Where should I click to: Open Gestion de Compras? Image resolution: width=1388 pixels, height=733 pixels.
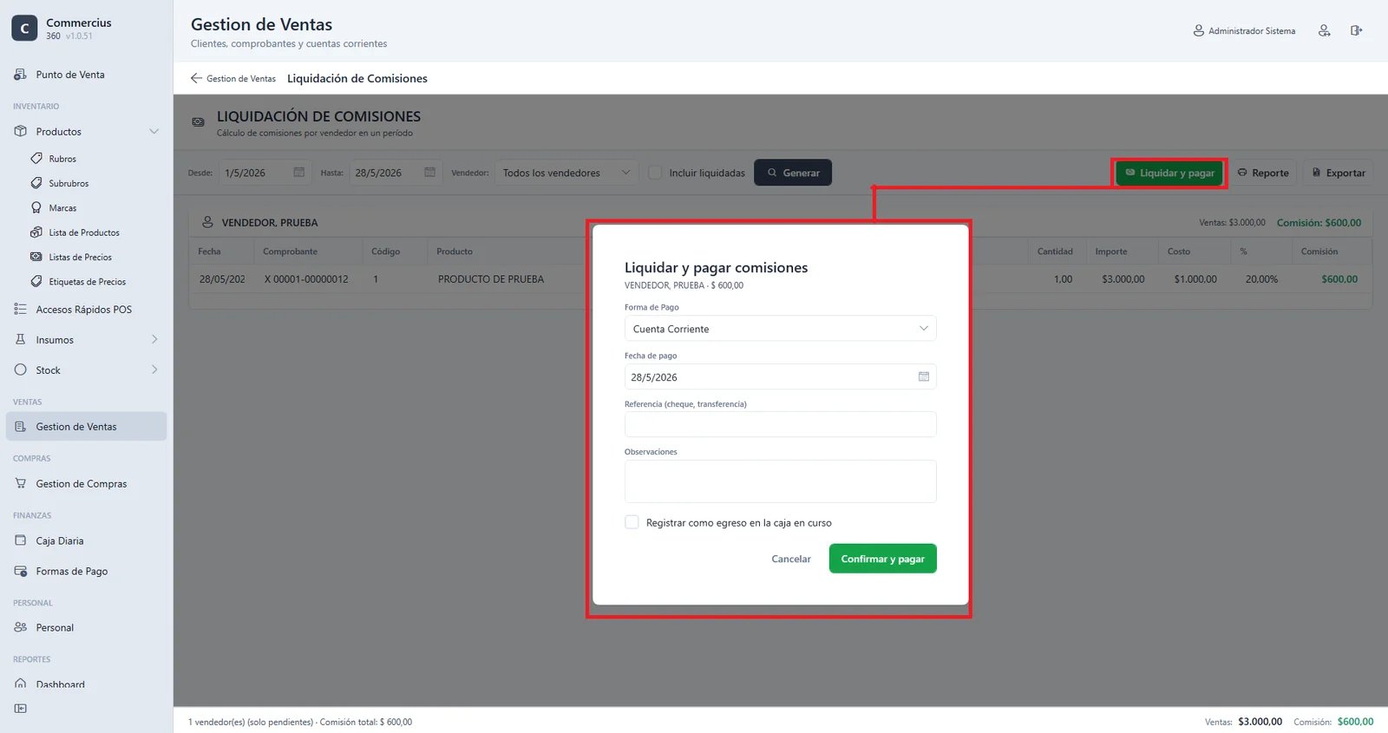[81, 484]
